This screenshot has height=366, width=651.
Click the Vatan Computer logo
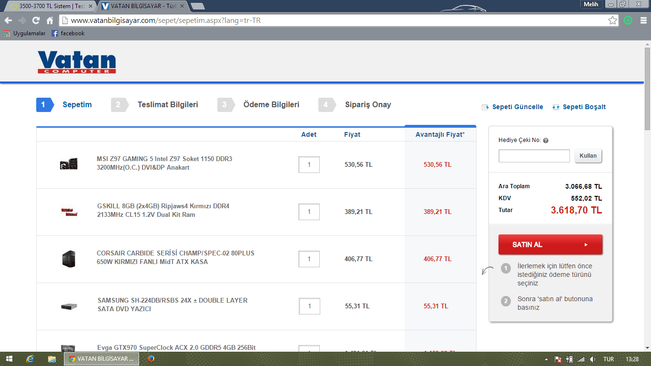(77, 62)
